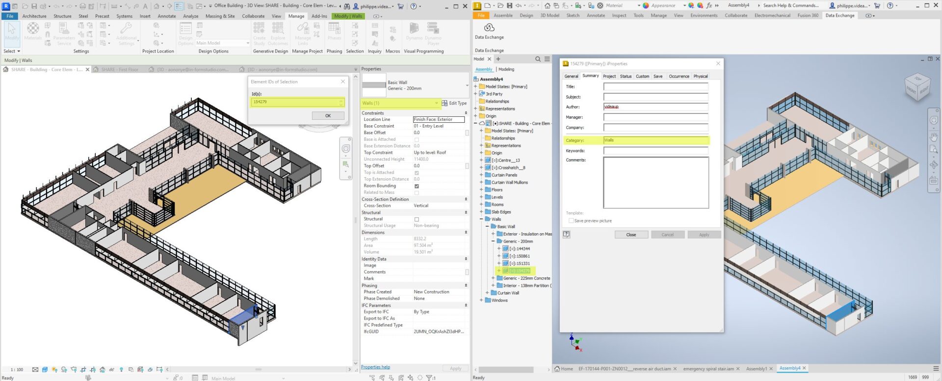The height and width of the screenshot is (381, 942).
Task: Click Revit Print icon in quick access toolbar
Action: 82,6
